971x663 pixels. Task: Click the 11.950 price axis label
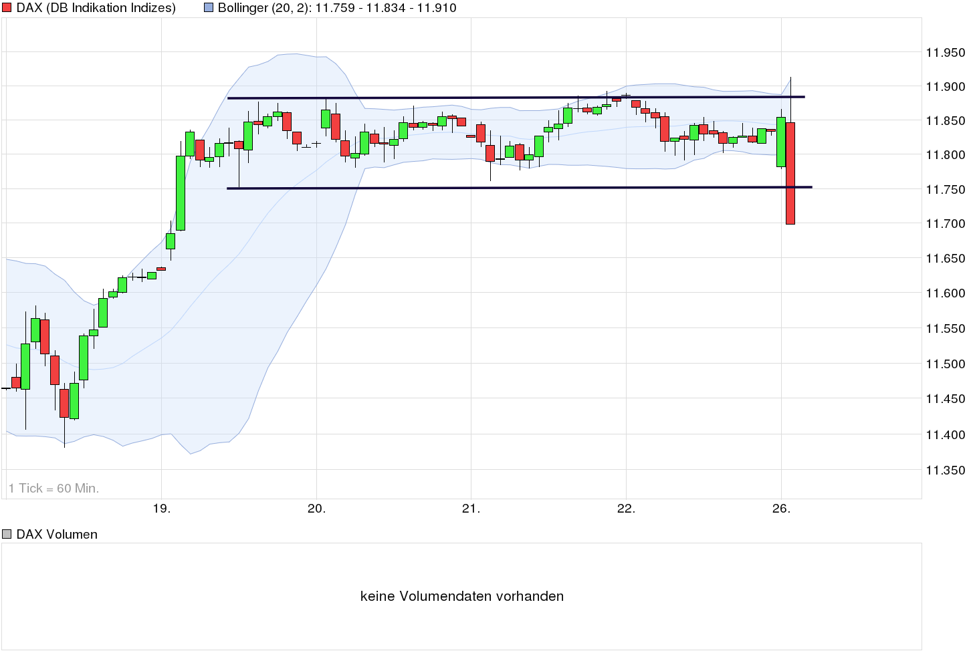pyautogui.click(x=945, y=53)
